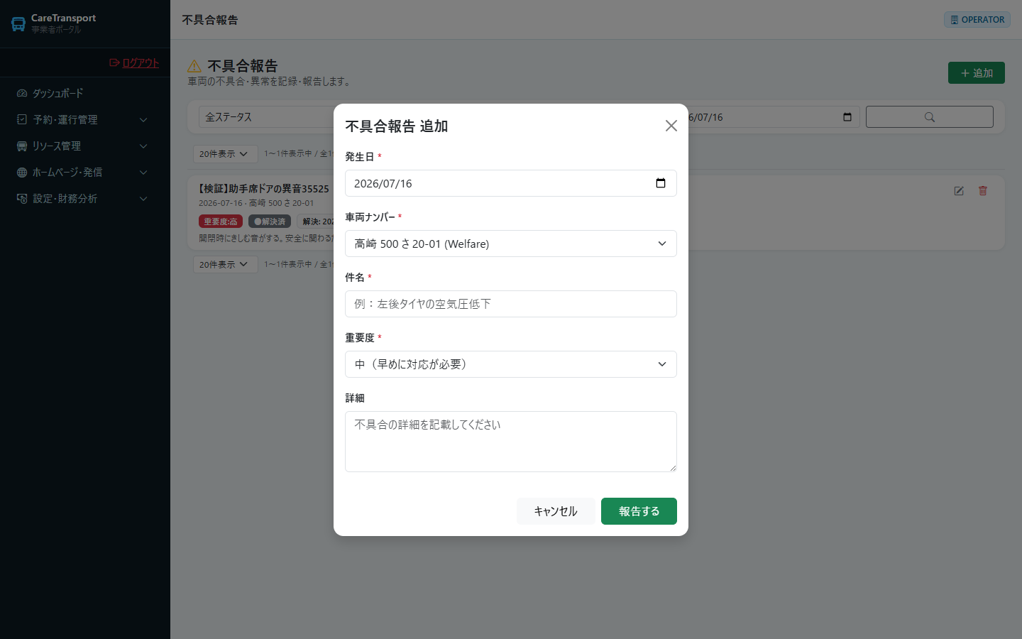Open the date filter calendar icon
Image resolution: width=1022 pixels, height=639 pixels.
pyautogui.click(x=847, y=117)
